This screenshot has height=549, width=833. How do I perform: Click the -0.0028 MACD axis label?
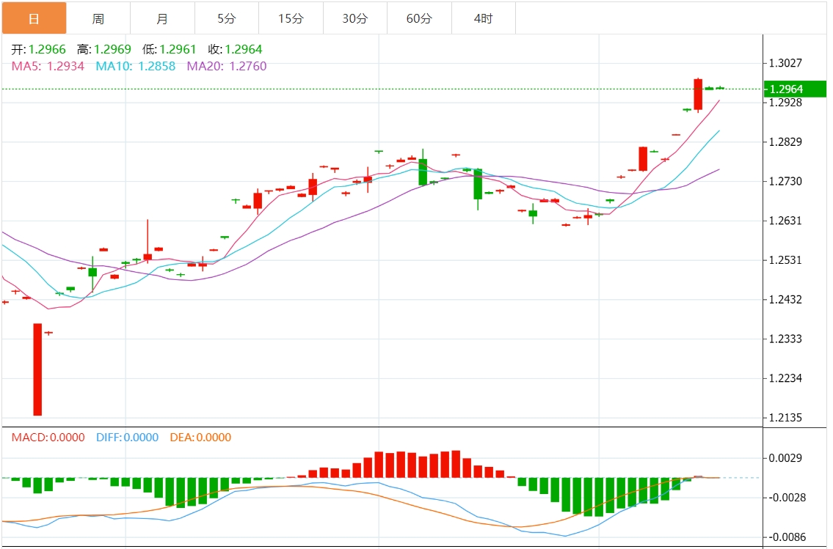[x=787, y=498]
